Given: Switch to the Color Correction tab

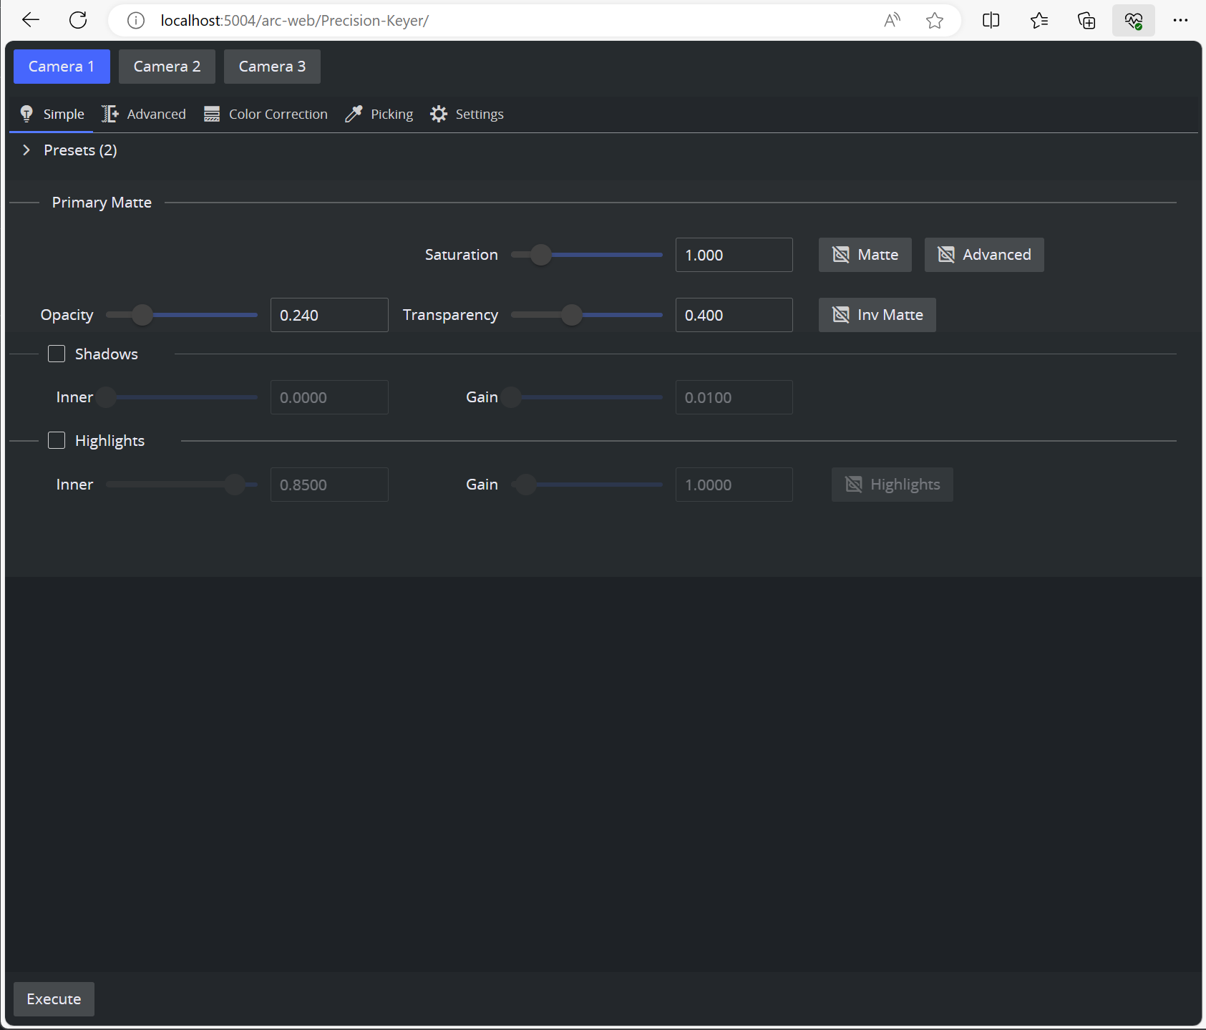Looking at the screenshot, I should (x=266, y=115).
